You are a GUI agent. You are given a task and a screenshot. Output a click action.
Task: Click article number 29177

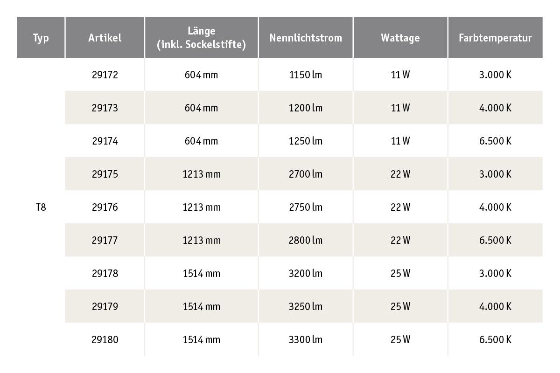[x=105, y=240]
